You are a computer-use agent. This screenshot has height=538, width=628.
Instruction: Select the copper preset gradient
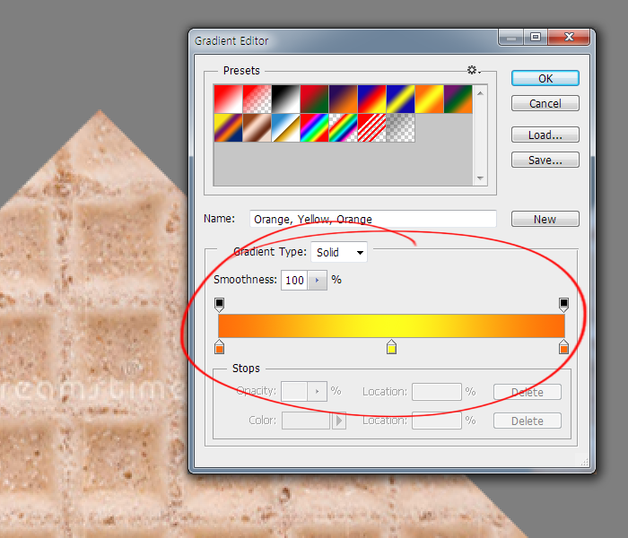click(257, 127)
